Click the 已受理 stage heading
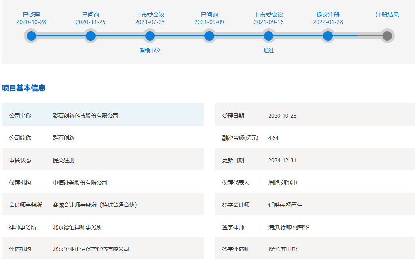Viewport: 415px width, 262px height. (x=31, y=15)
